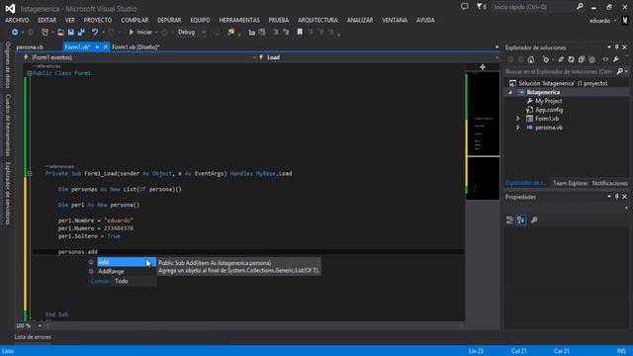Switch to the Team Explorer tab
This screenshot has width=633, height=356.
[570, 183]
